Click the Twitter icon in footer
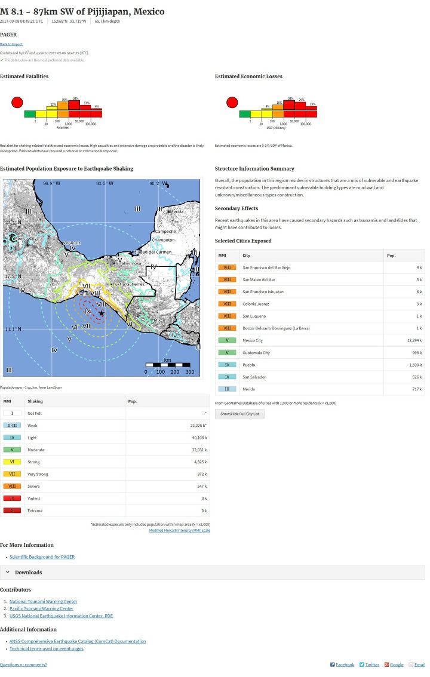 362,664
